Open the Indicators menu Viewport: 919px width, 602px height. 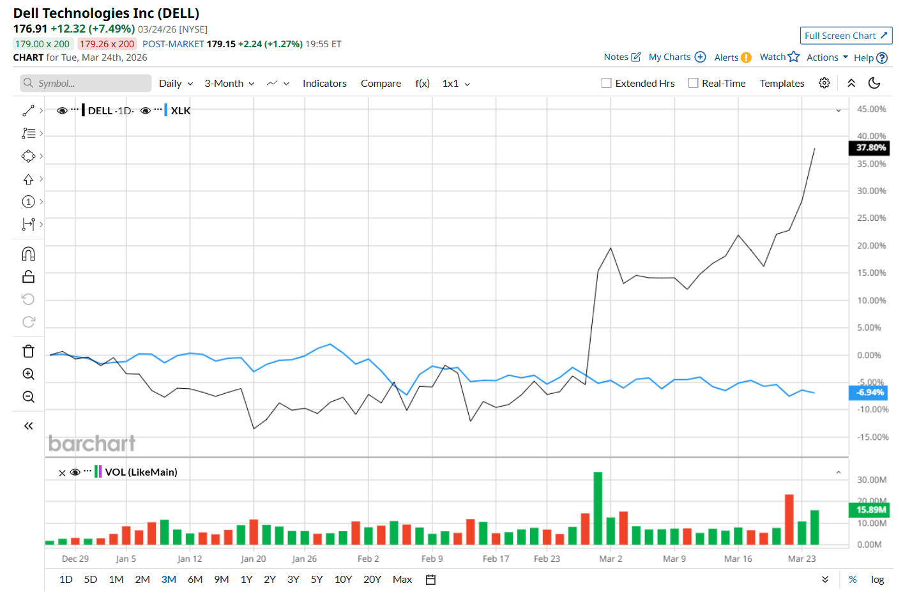coord(324,84)
